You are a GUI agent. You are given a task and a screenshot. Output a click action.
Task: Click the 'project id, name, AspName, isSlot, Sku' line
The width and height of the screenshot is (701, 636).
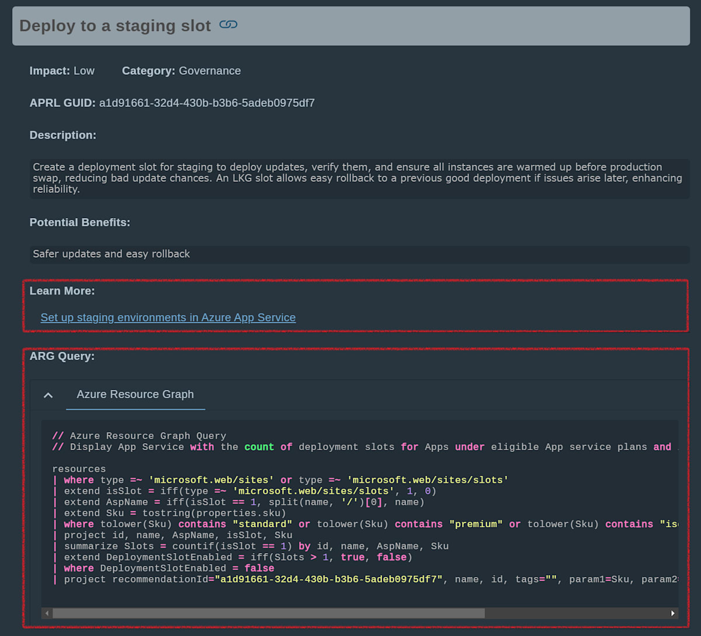click(172, 535)
